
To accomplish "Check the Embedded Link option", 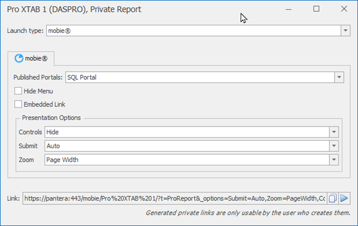I will (x=18, y=104).
